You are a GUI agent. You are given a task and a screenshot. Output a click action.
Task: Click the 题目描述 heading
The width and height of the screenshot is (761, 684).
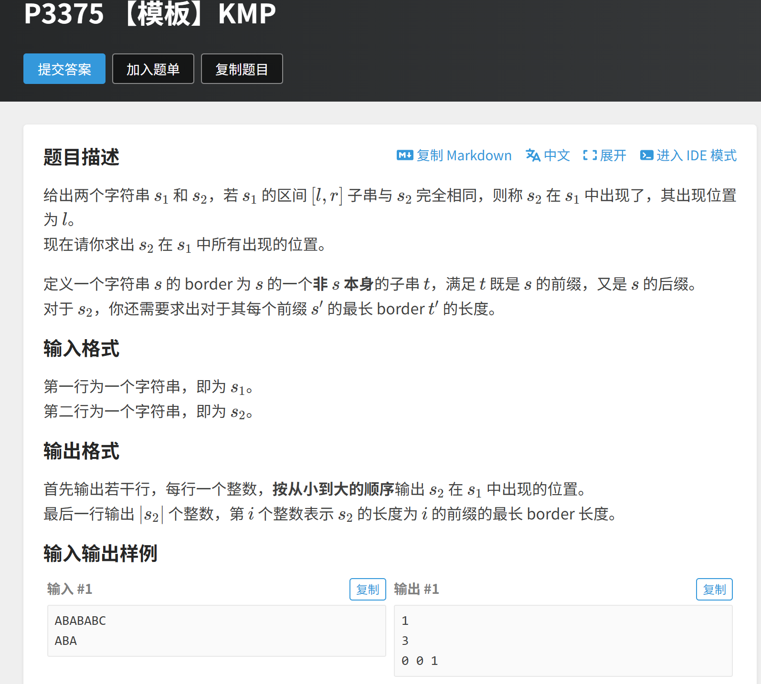pos(81,157)
